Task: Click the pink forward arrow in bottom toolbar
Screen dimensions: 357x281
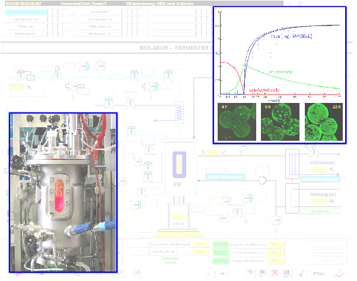Action: pos(223,273)
